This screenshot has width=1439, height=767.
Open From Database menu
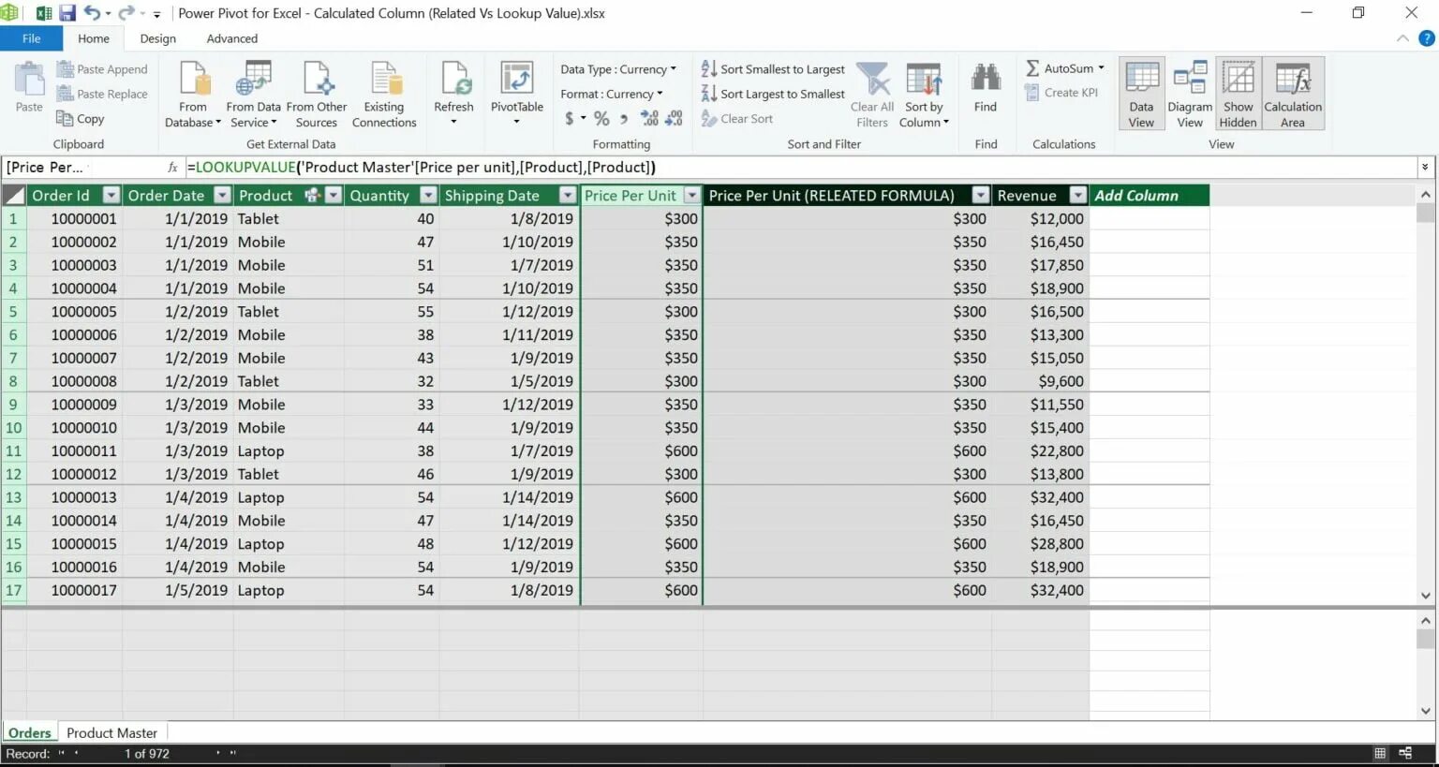click(193, 95)
